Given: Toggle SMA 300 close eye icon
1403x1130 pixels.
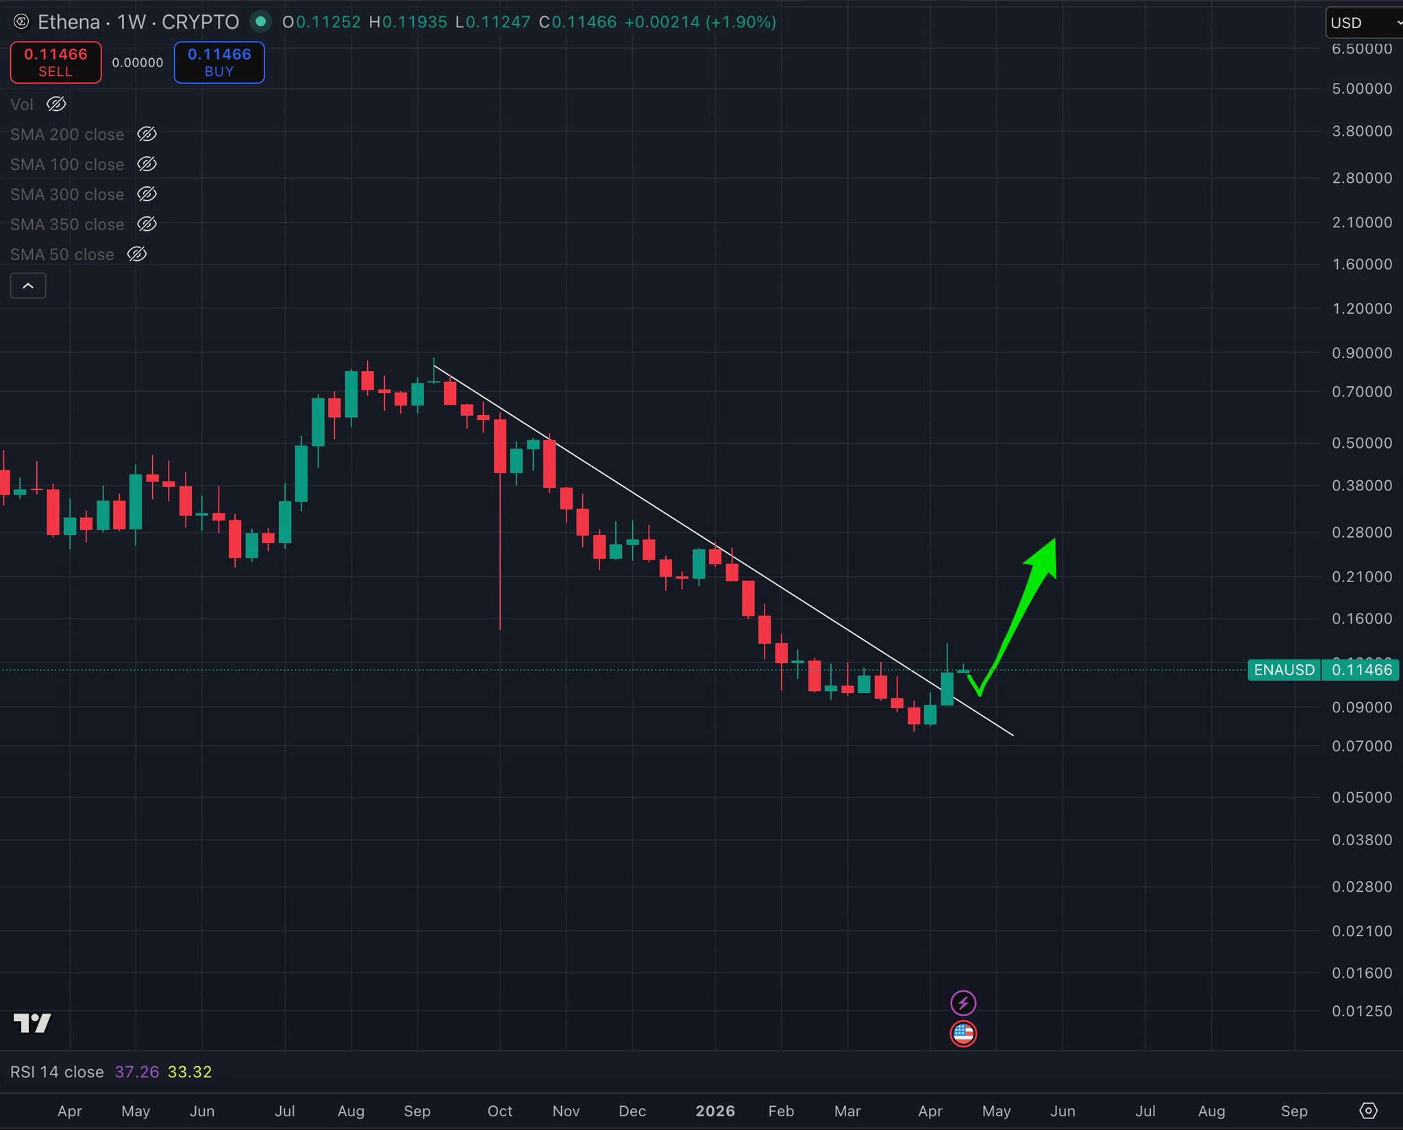Looking at the screenshot, I should [x=147, y=194].
